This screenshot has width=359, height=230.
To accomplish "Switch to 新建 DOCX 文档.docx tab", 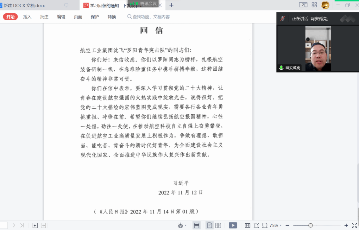I will 24,5.
